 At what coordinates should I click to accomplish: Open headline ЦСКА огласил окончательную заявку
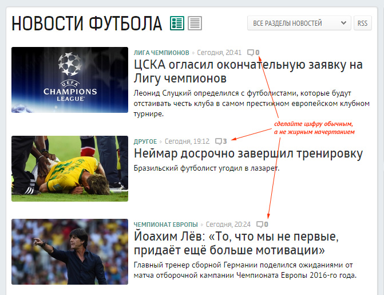pos(248,72)
